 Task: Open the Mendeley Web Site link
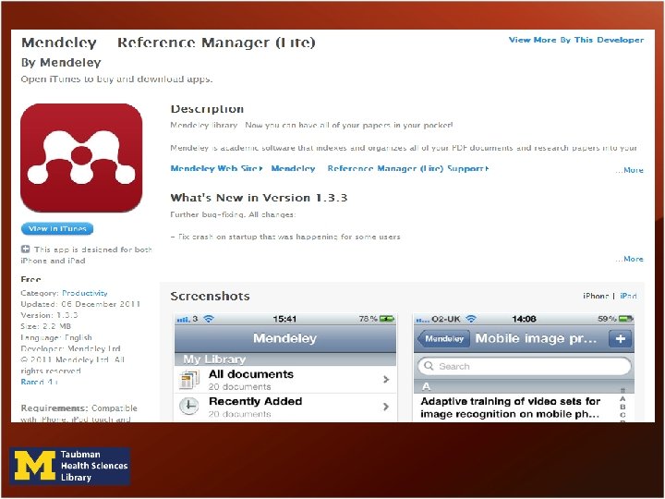[x=216, y=168]
